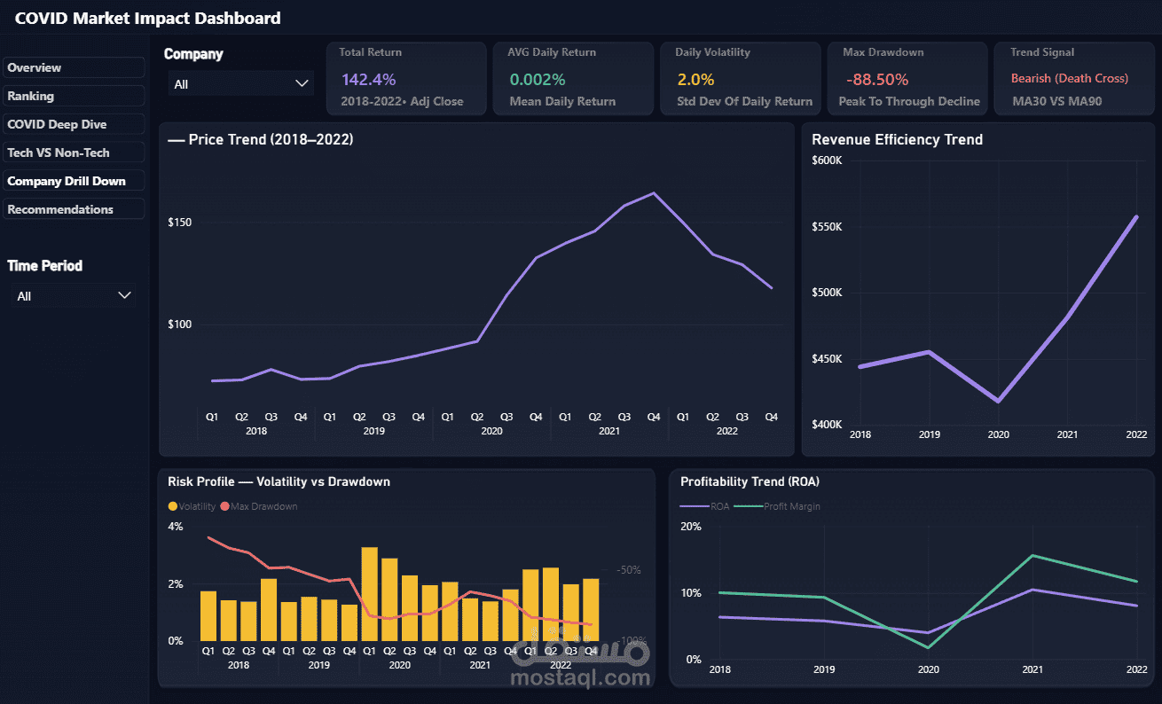Screen dimensions: 1162x704
Task: Open the Recommendations page
Action: coord(74,209)
